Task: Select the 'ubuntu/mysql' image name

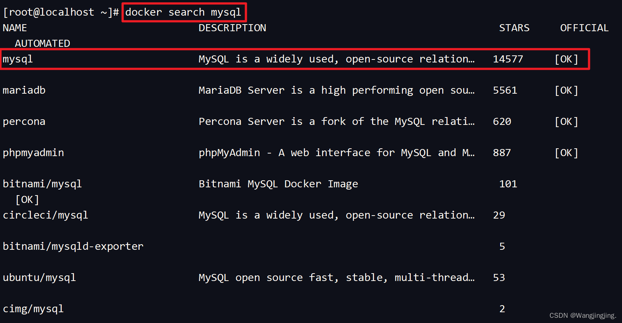Action: point(39,278)
